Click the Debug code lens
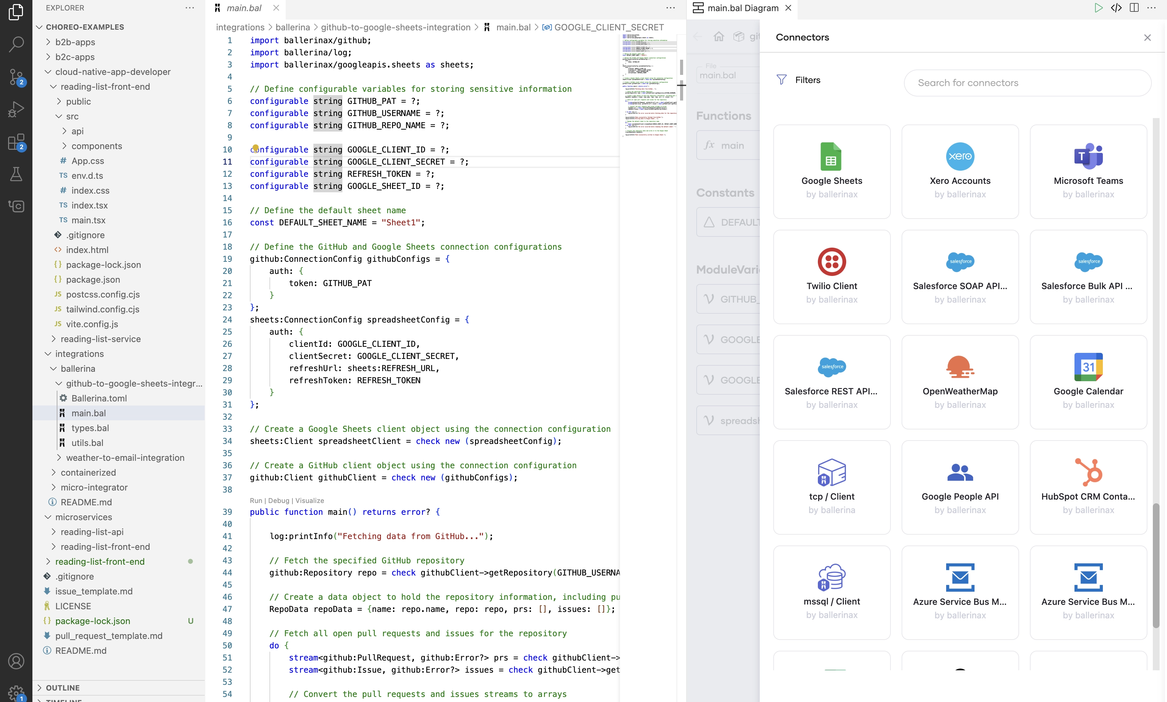The width and height of the screenshot is (1167, 702). tap(278, 501)
